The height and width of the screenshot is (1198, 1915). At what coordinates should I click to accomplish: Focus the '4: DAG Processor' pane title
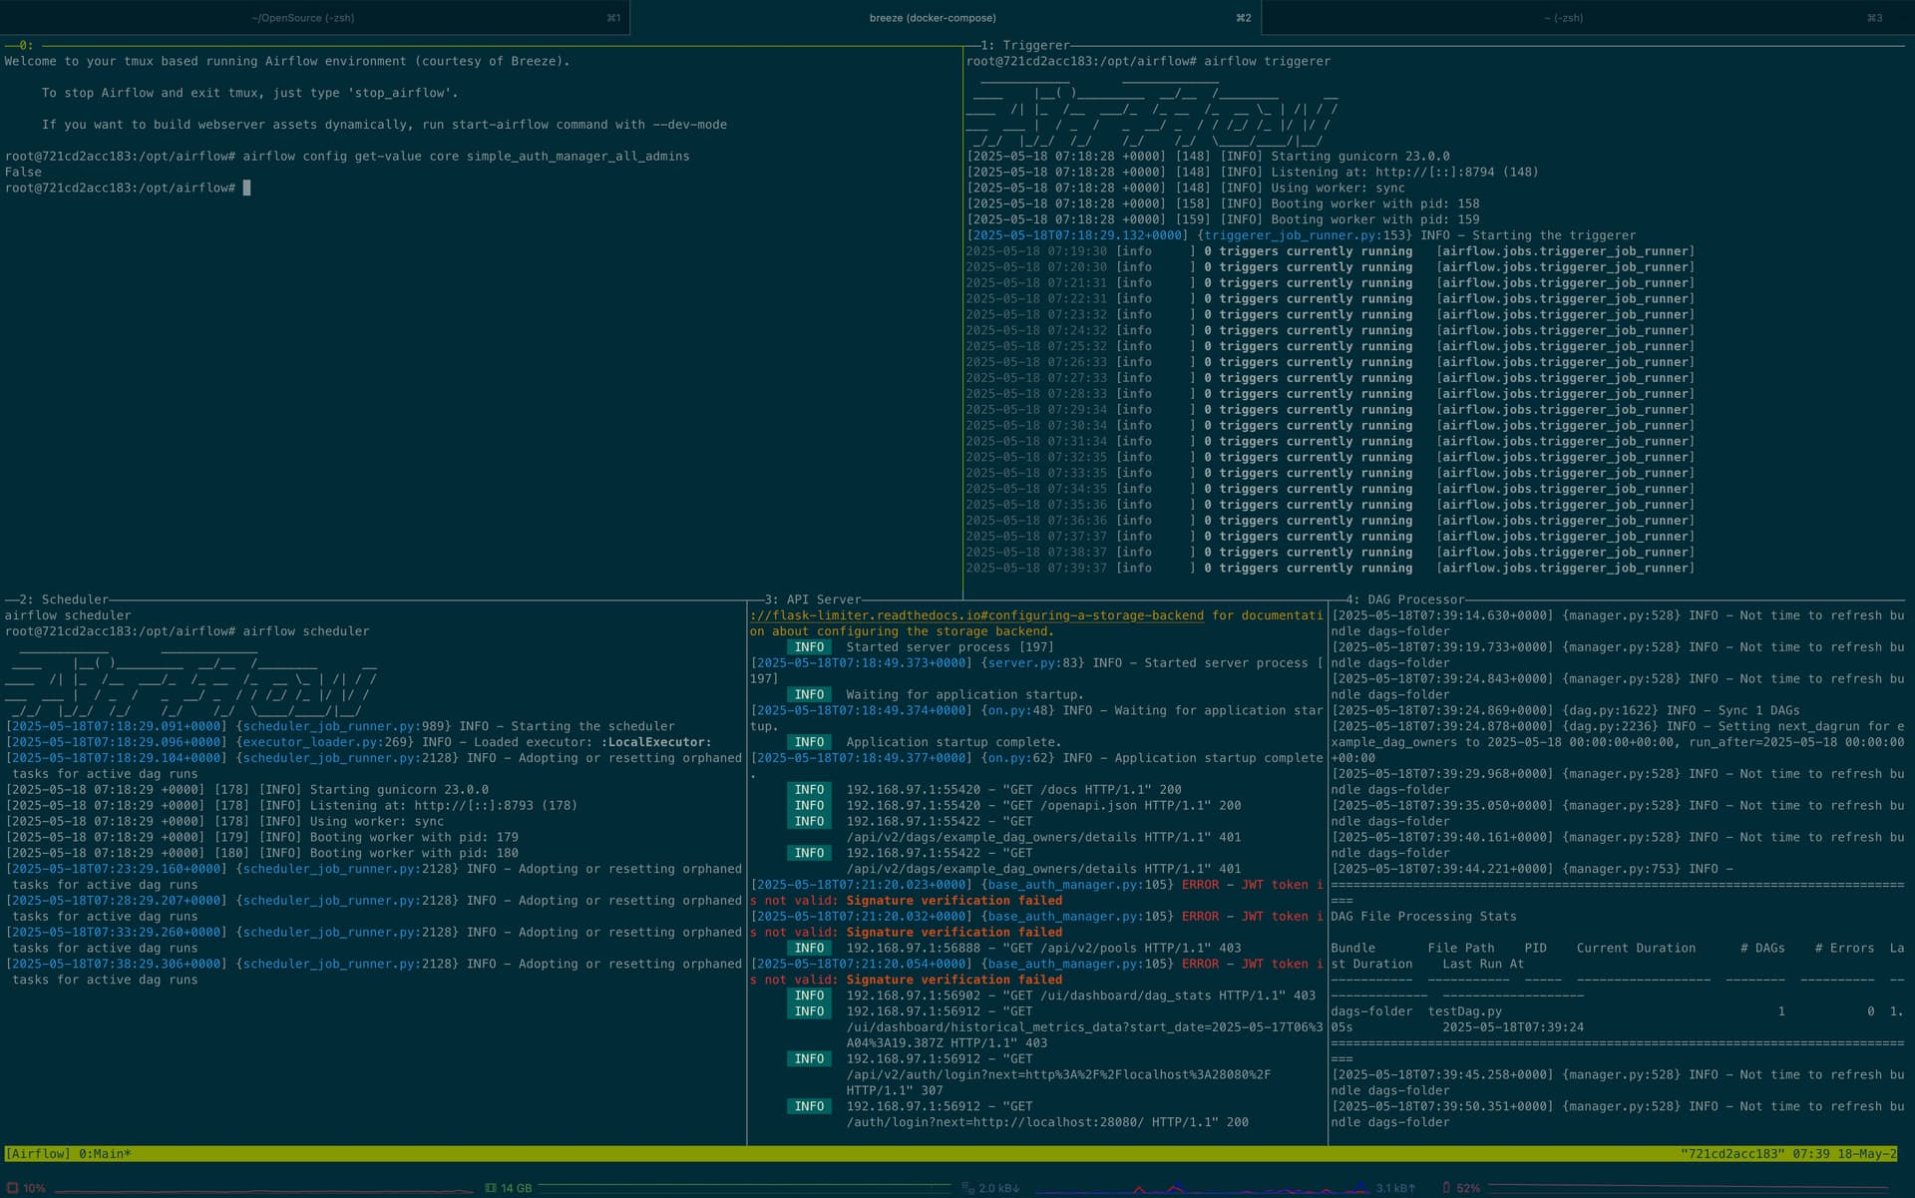[x=1404, y=599]
